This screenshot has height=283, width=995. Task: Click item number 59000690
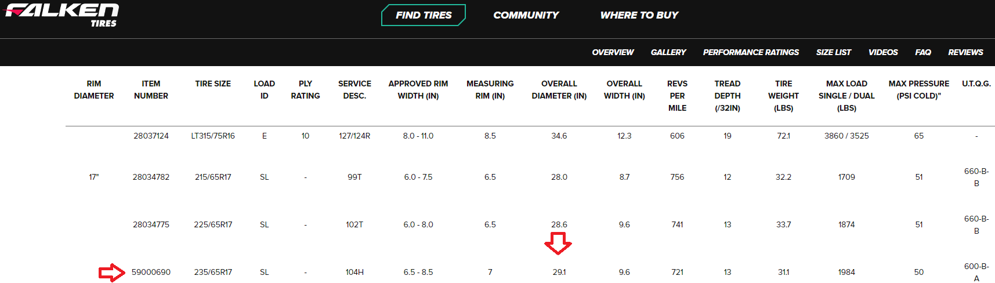151,272
